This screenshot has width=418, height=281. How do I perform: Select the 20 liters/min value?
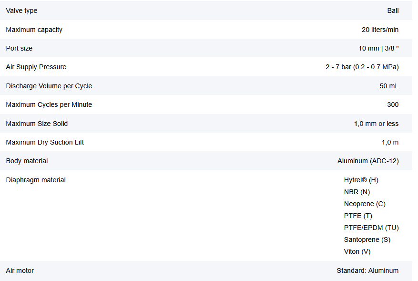[380, 30]
